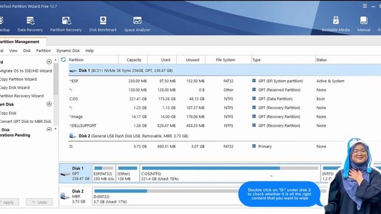Screen dimensions: 381x214
Task: Open the hamburger menu in title bar
Action: click(365, 6)
